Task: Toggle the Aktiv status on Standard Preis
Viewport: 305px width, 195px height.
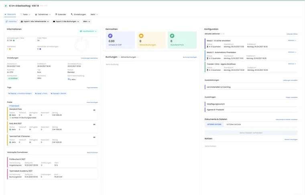Action: (13, 115)
